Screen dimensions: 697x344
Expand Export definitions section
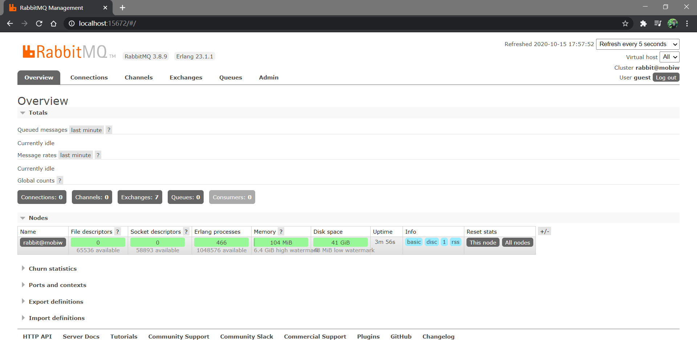[52, 302]
